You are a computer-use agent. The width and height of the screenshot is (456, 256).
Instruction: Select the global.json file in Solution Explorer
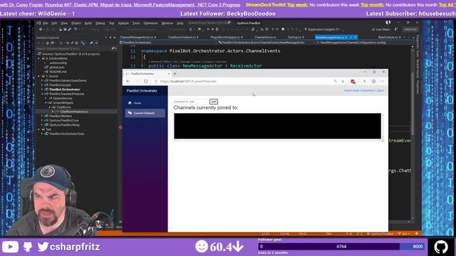57,68
